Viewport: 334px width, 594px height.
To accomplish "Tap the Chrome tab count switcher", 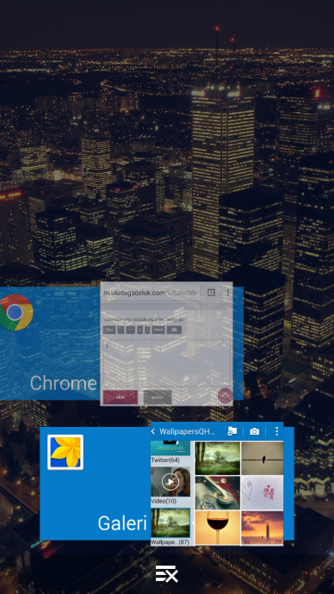I will click(211, 293).
